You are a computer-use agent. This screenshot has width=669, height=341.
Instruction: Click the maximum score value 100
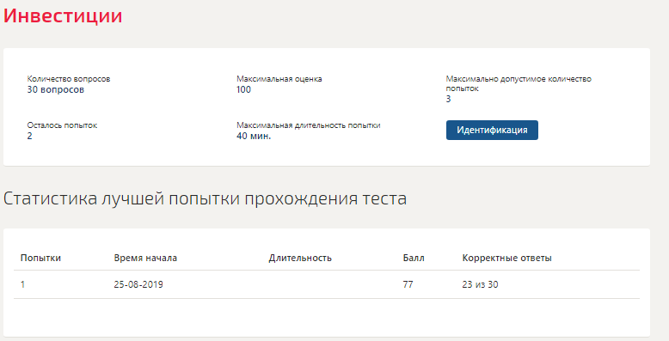[243, 89]
